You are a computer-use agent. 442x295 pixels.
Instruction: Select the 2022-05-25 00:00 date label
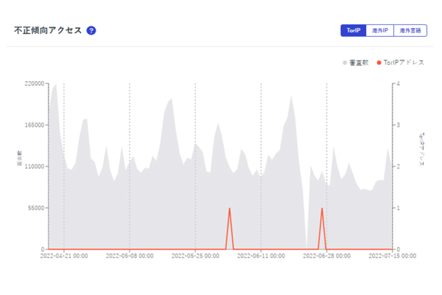coord(195,257)
